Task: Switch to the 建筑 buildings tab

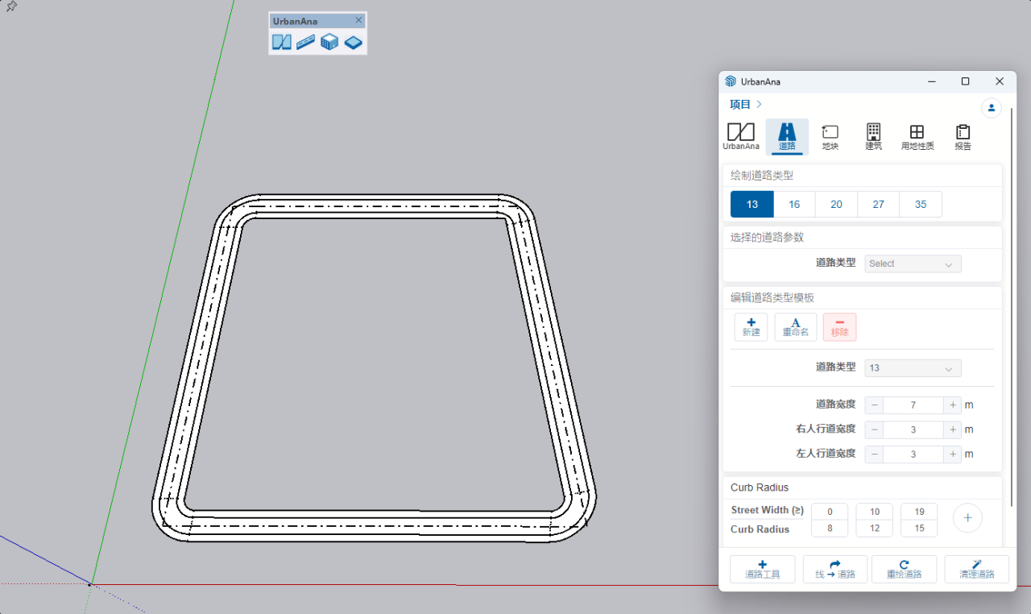Action: point(873,137)
